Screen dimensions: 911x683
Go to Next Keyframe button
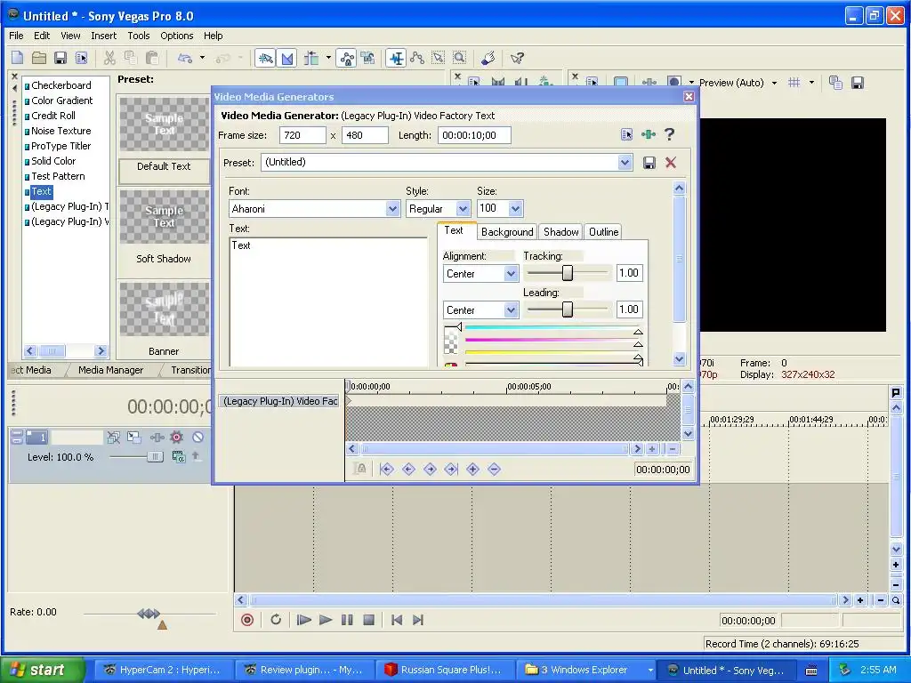[430, 470]
